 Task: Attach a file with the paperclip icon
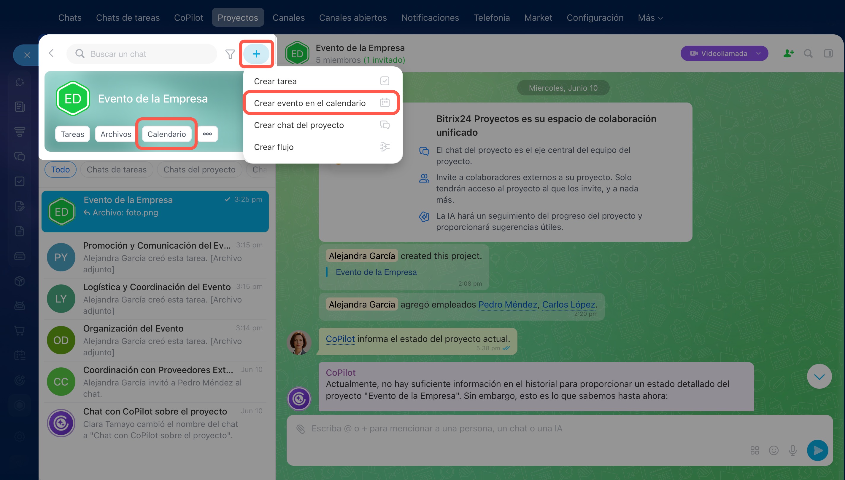click(300, 428)
